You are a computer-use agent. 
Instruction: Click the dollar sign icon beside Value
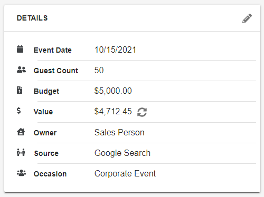[x=19, y=111]
